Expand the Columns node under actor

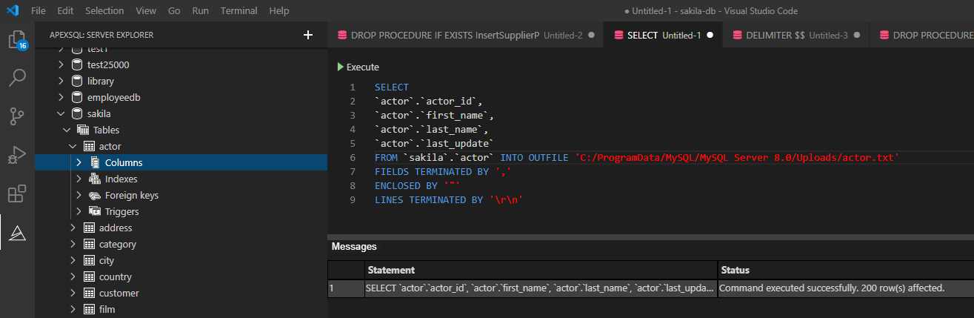pos(79,162)
